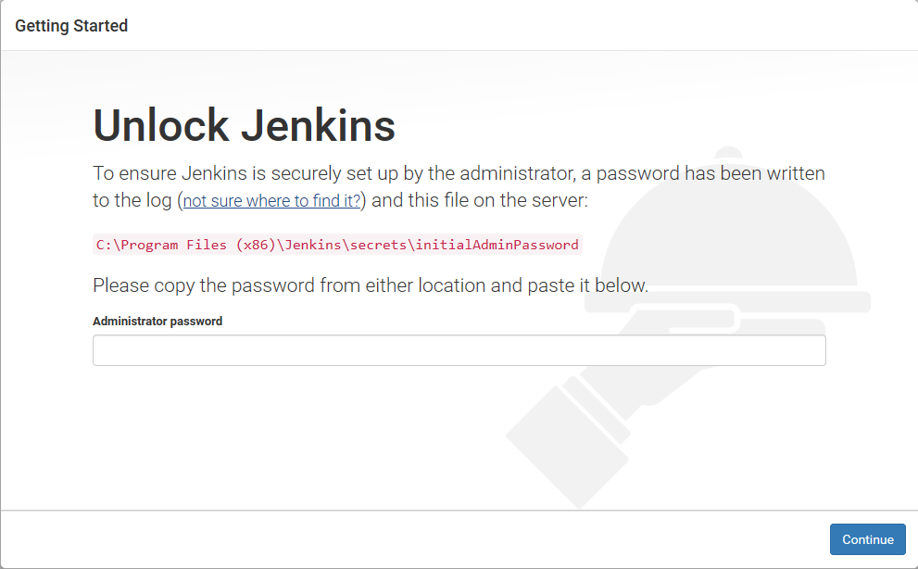Click the "Administrator password" field label
This screenshot has width=918, height=569.
click(157, 322)
